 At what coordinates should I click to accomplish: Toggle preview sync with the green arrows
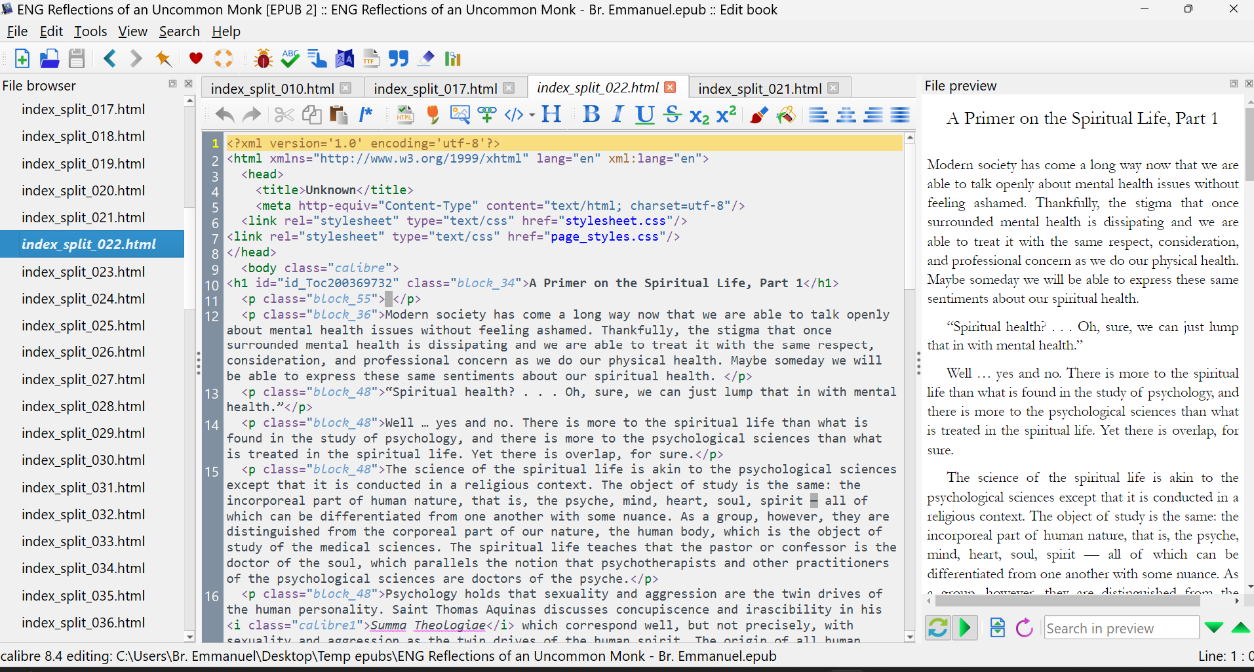click(x=938, y=627)
